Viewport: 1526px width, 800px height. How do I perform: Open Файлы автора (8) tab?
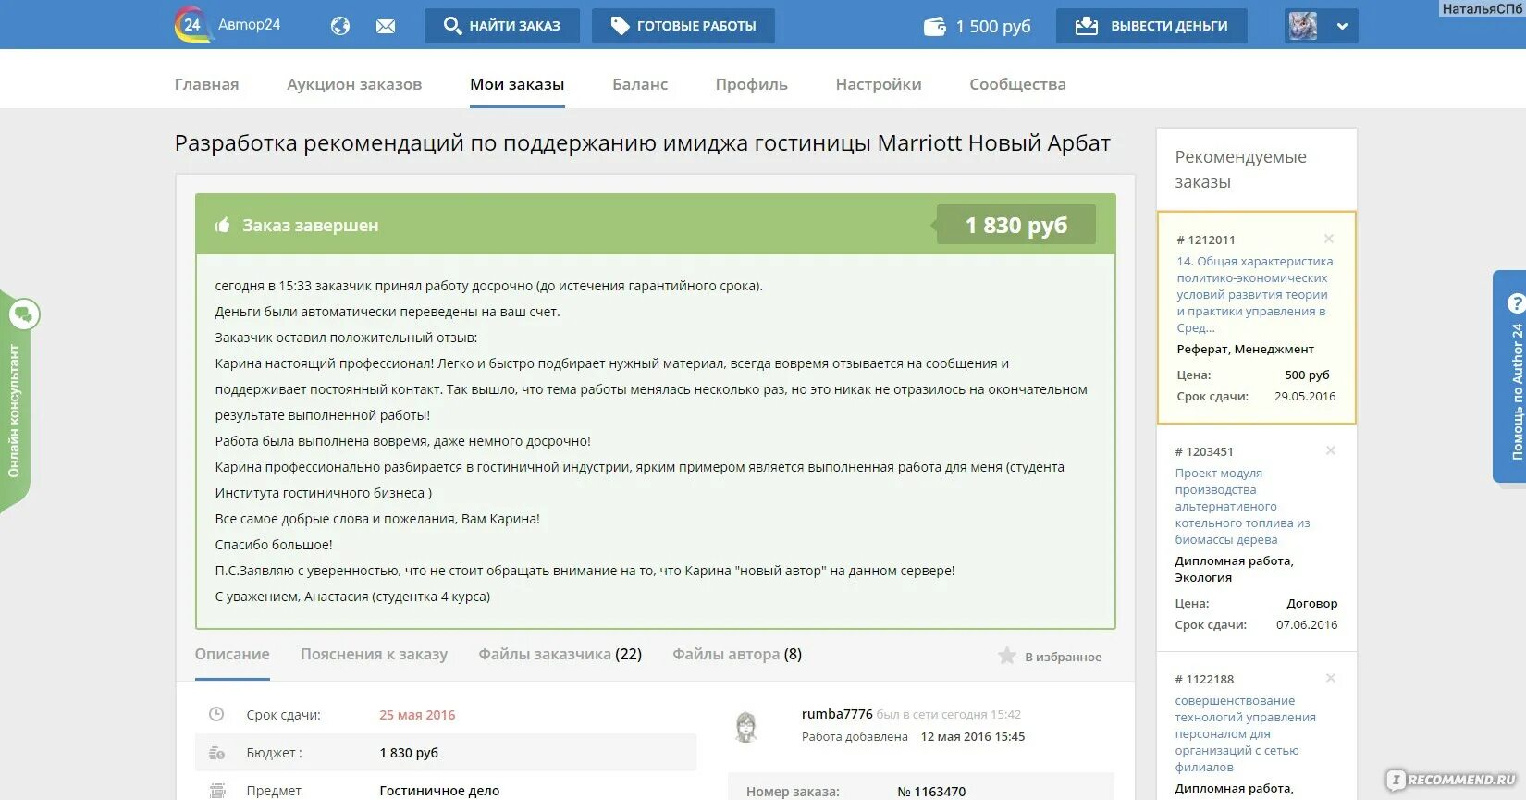coord(737,654)
